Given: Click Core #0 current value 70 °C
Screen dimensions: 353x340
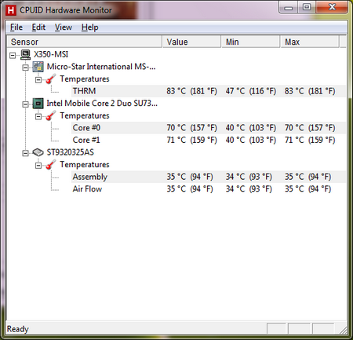Looking at the screenshot, I should pyautogui.click(x=191, y=128).
